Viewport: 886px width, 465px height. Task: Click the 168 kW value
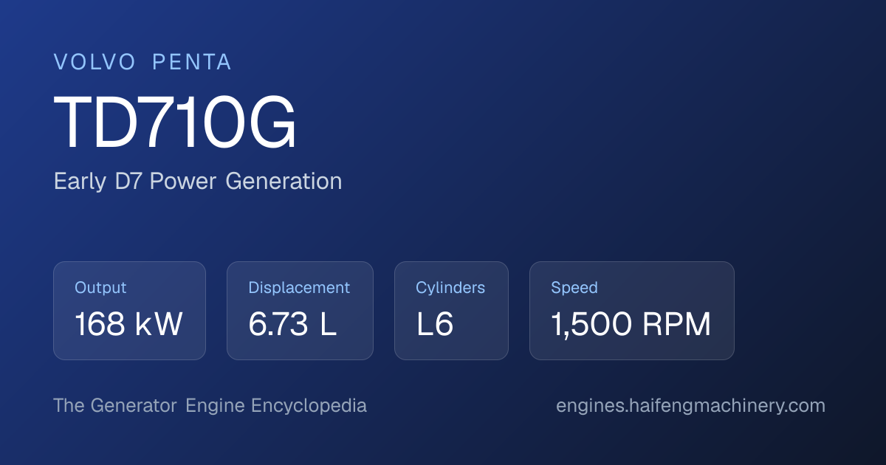[x=128, y=325]
